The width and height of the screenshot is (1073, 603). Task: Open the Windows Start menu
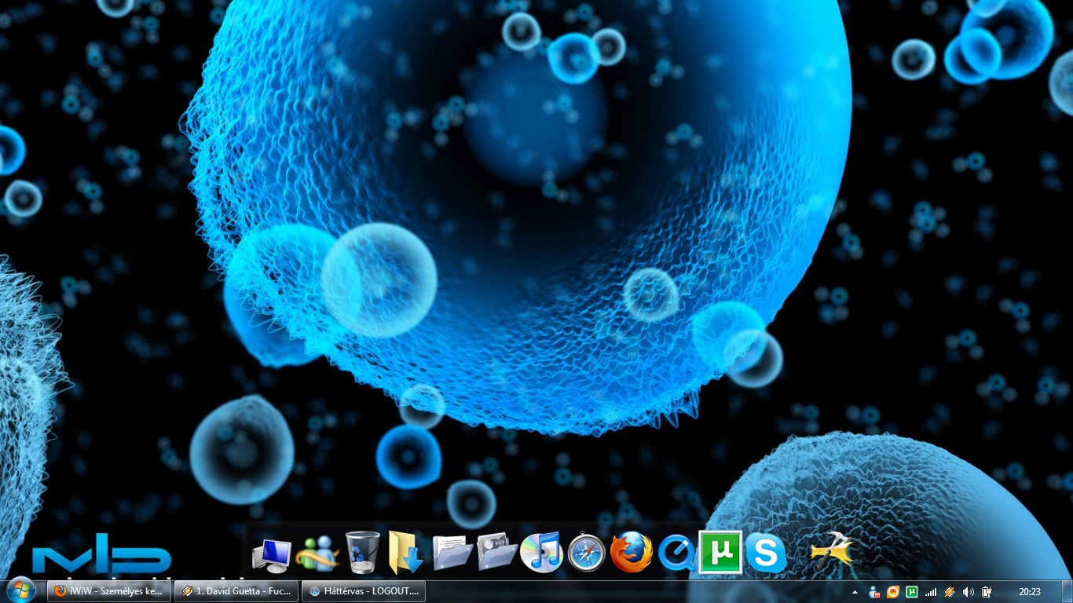(x=20, y=590)
